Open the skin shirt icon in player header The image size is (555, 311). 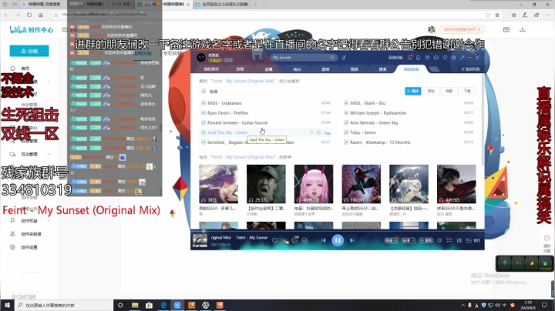(x=445, y=57)
